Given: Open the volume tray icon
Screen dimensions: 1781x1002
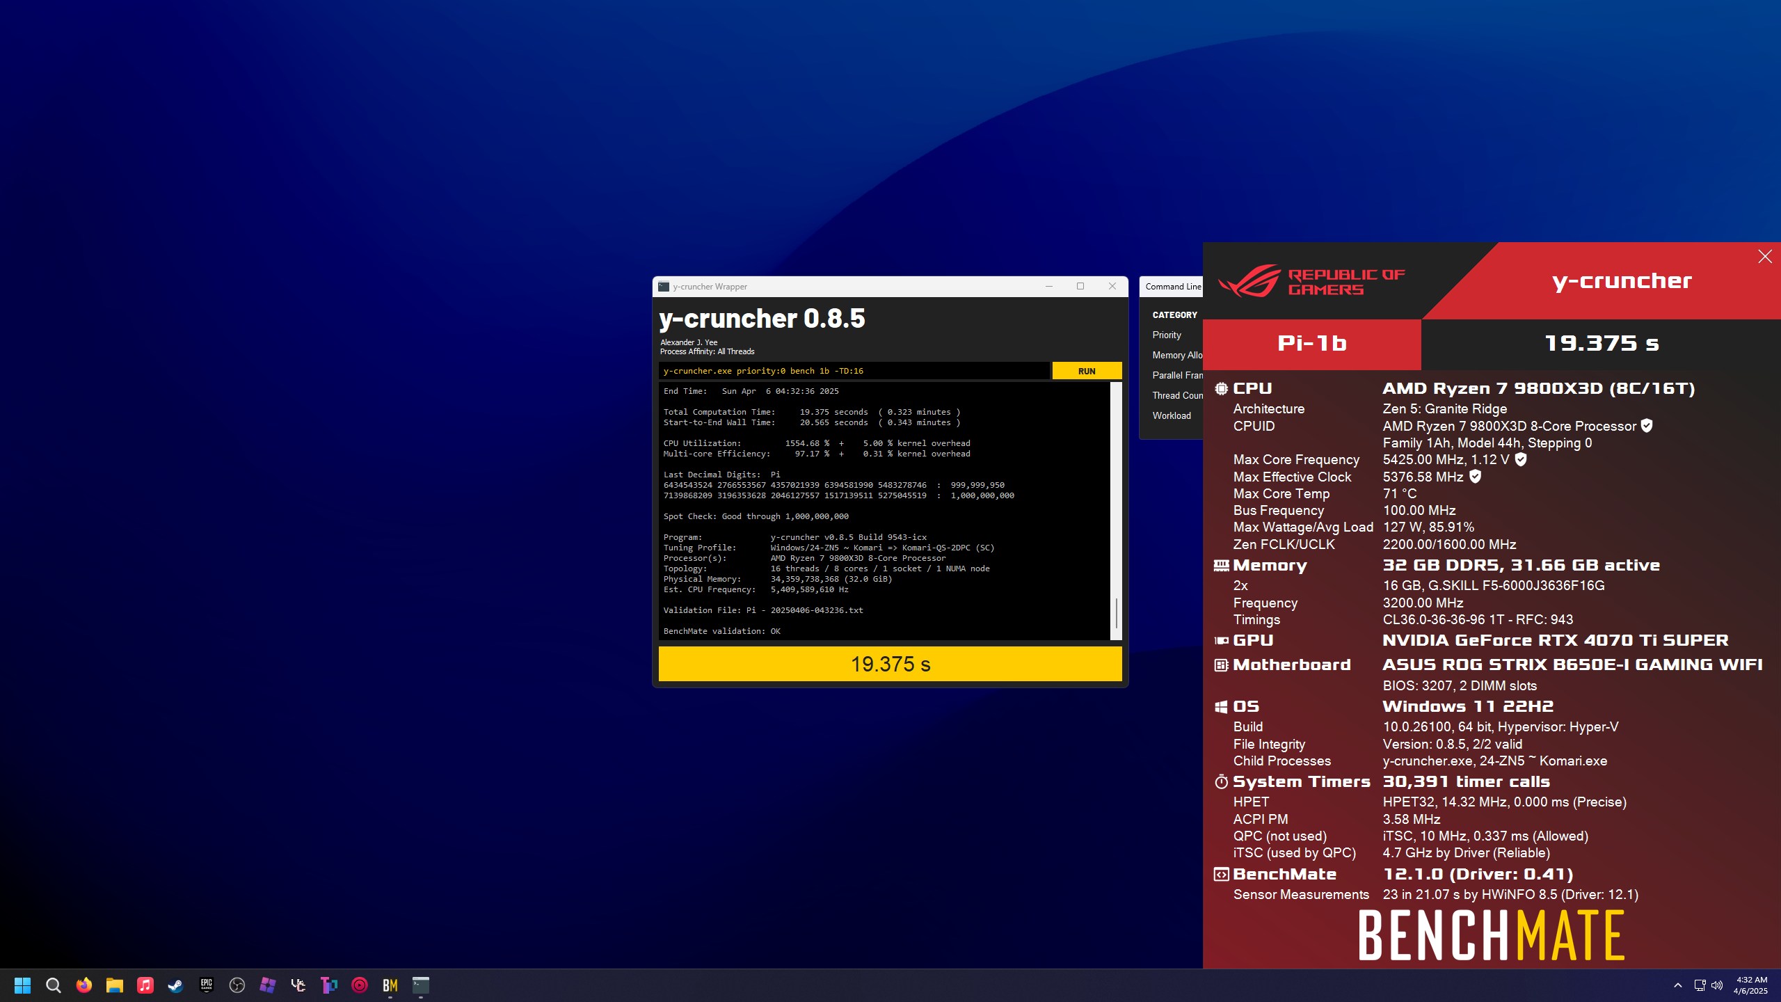Looking at the screenshot, I should [x=1717, y=985].
